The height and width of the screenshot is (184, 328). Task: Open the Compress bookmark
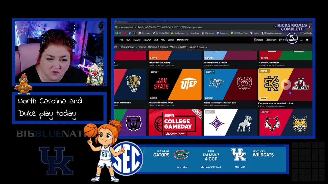222,33
